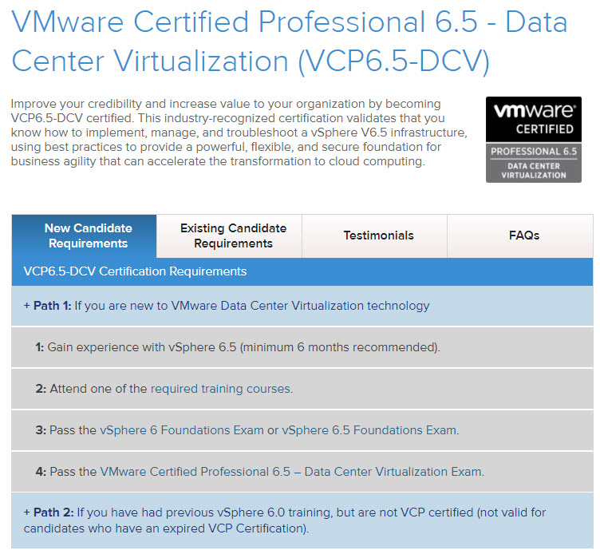600x554 pixels.
Task: Collapse Path 1 new to VMware section
Action: point(302,306)
